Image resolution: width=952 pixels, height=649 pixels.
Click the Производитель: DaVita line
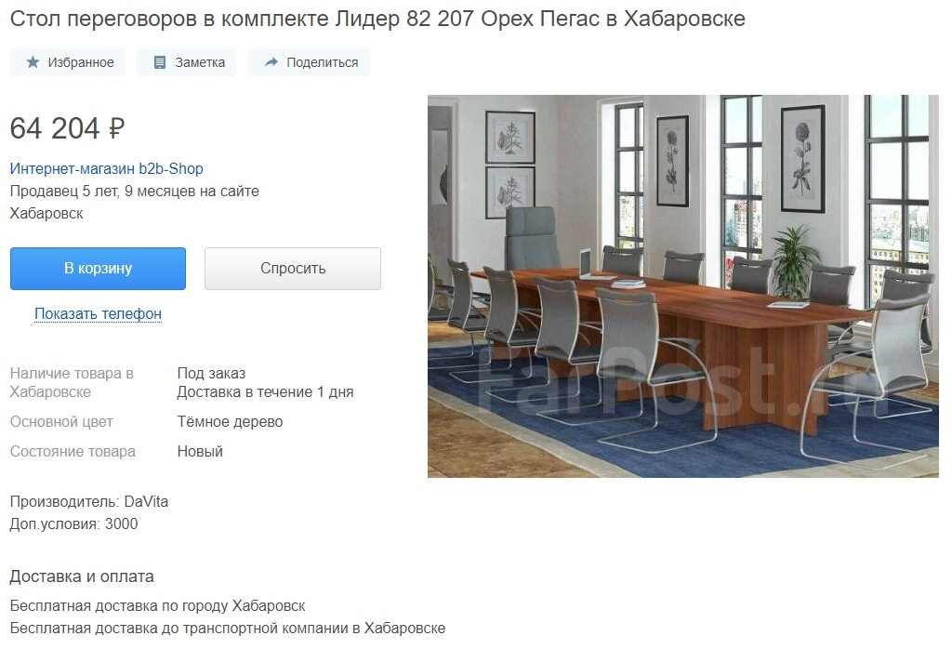click(88, 501)
